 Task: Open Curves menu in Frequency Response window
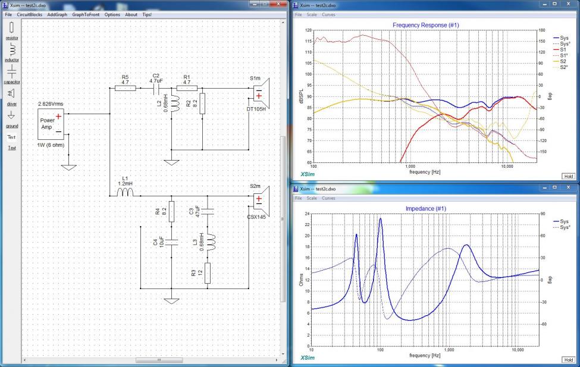[328, 14]
